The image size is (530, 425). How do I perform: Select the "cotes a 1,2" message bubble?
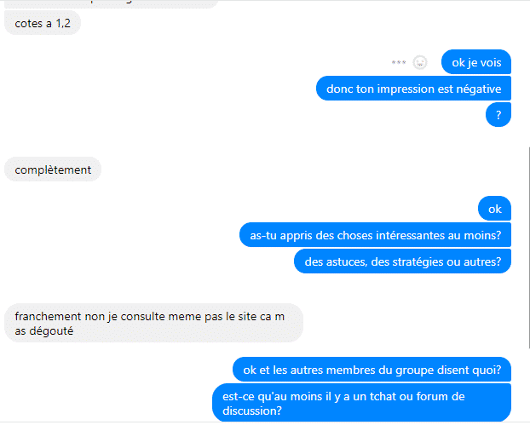(43, 23)
